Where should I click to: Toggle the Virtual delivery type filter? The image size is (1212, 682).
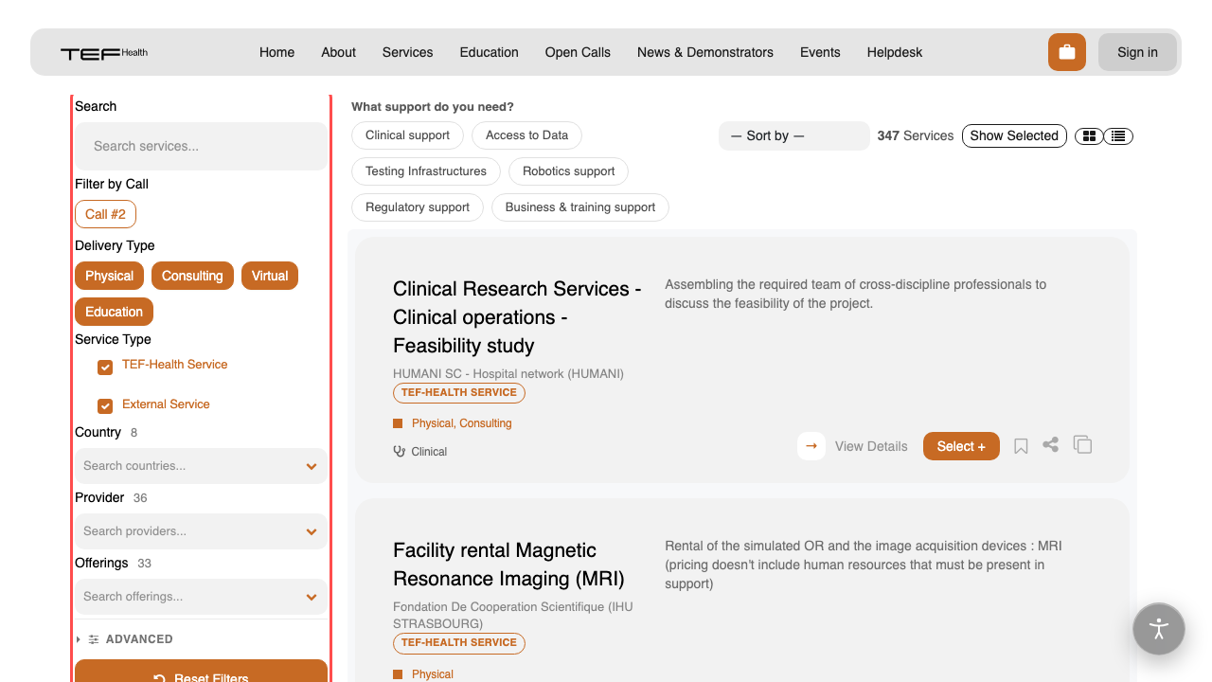tap(270, 276)
